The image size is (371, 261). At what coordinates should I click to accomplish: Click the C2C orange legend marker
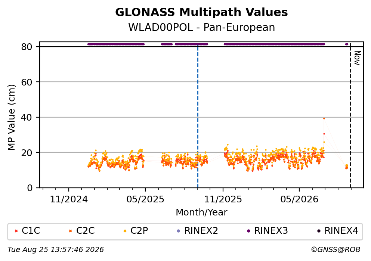70,231
